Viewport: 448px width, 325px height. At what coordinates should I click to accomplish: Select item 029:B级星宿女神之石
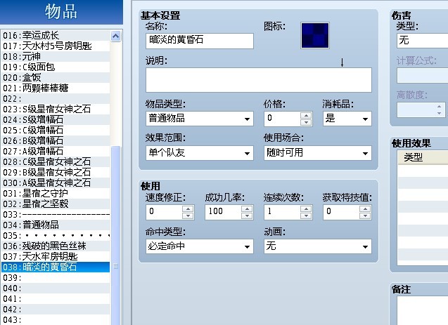coord(56,173)
